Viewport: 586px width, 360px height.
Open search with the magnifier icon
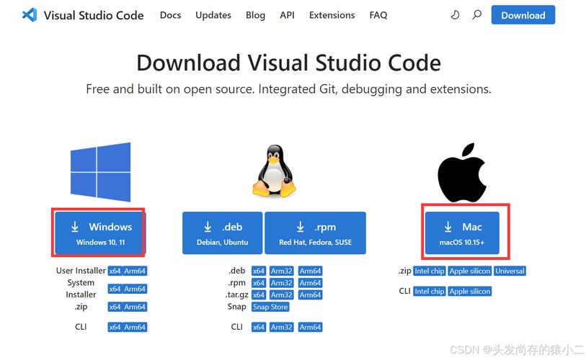(x=477, y=15)
